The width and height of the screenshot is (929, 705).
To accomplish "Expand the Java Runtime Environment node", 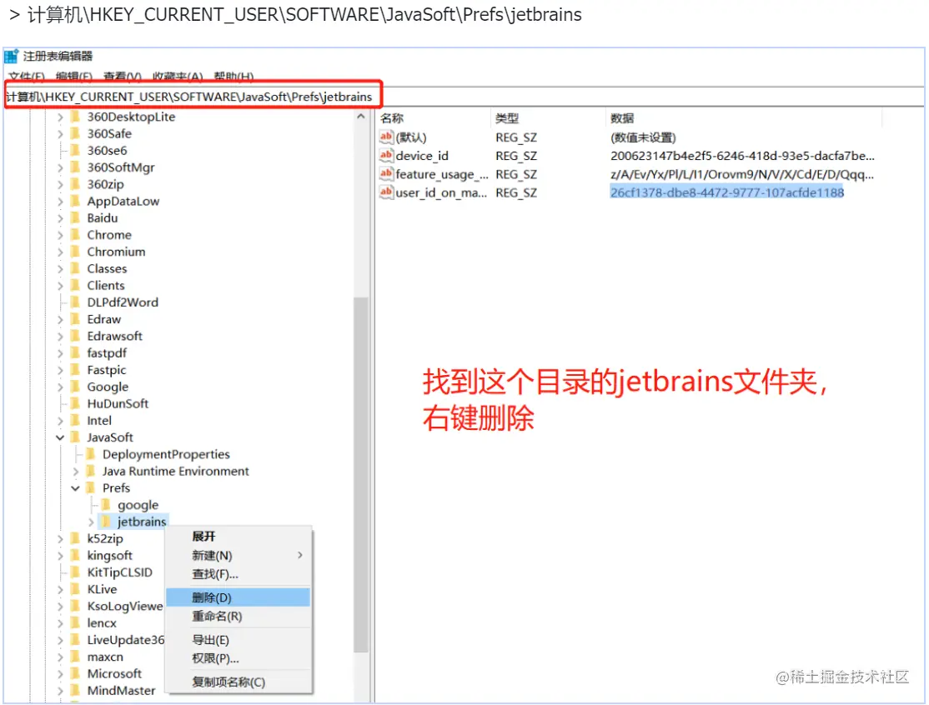I will 75,472.
